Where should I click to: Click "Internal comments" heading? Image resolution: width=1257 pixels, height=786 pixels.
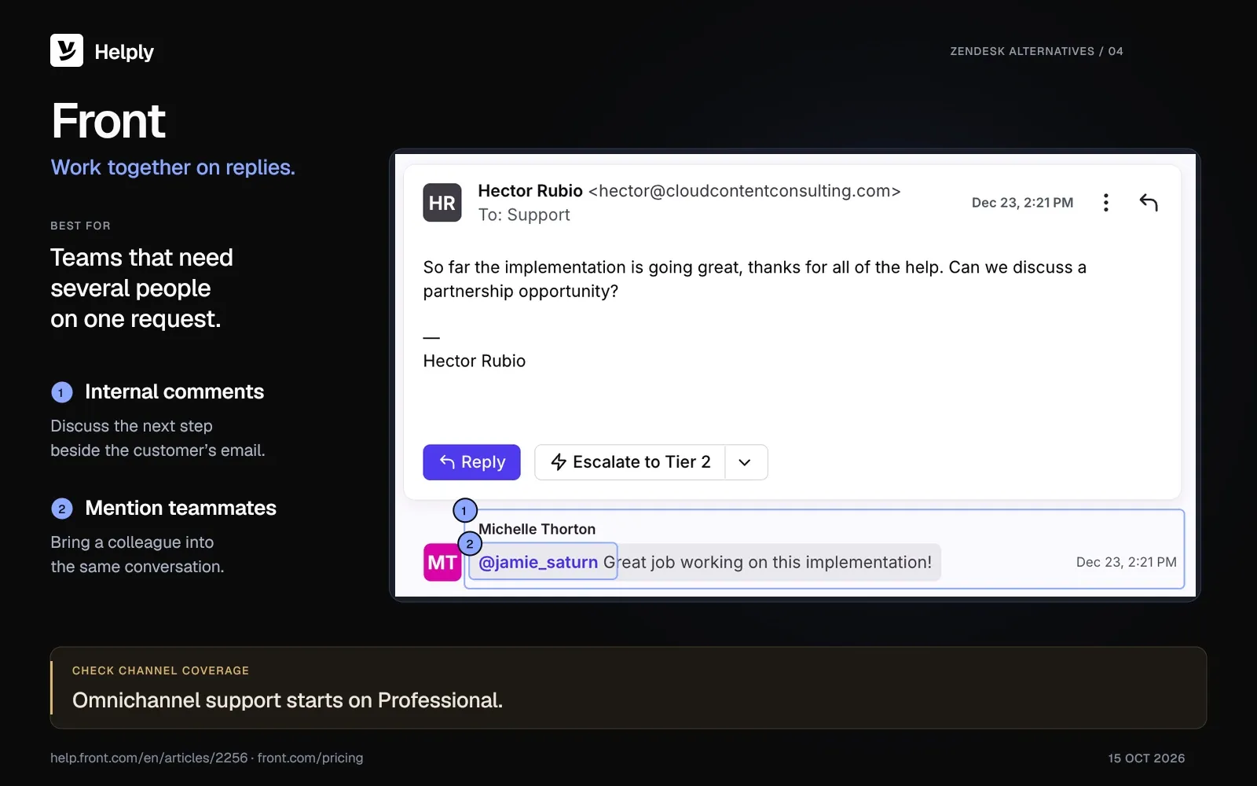click(174, 391)
